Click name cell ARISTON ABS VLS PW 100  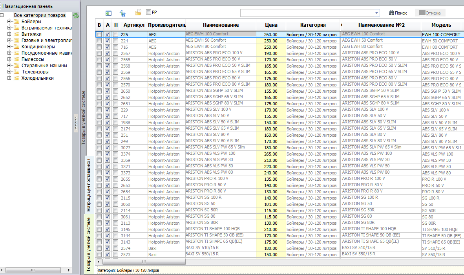click(221, 154)
